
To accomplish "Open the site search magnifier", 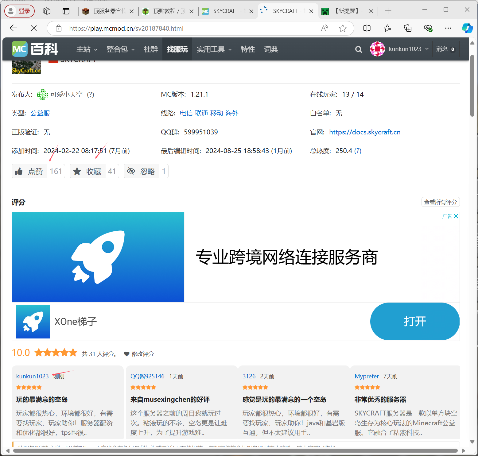I will (359, 49).
